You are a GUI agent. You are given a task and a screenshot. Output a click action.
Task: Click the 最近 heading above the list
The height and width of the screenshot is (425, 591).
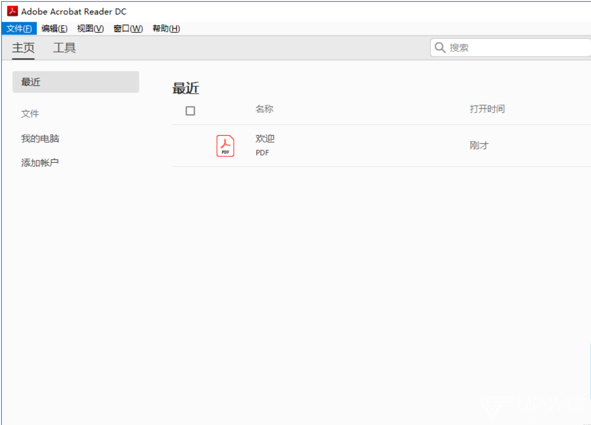pyautogui.click(x=185, y=88)
